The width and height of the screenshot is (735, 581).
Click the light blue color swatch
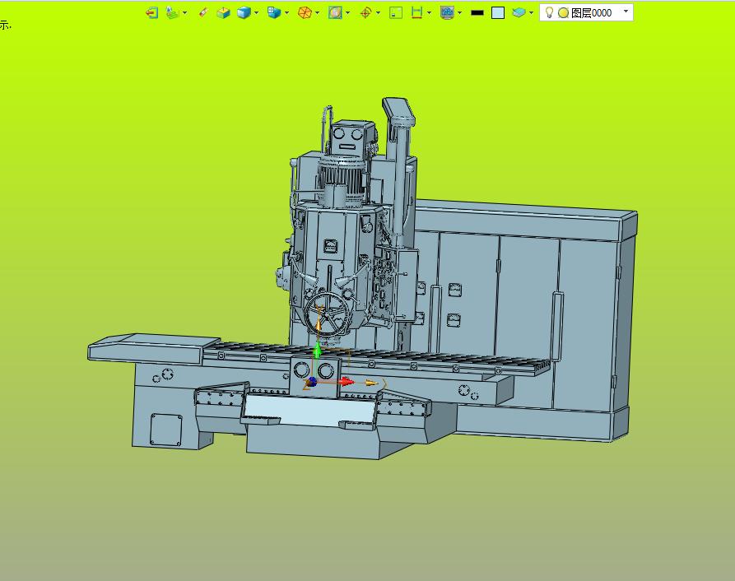498,12
